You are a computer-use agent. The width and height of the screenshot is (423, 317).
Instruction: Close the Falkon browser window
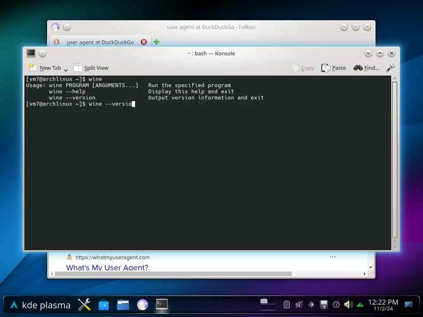click(x=367, y=27)
